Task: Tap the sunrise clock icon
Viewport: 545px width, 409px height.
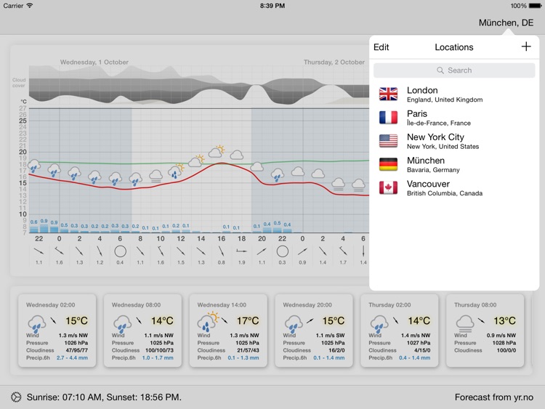Action: 16,397
